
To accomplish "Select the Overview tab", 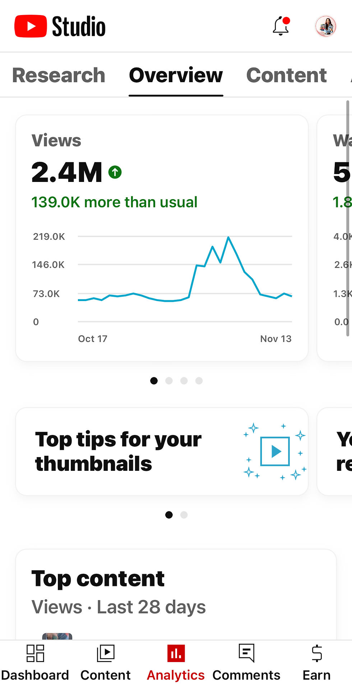I will [176, 75].
